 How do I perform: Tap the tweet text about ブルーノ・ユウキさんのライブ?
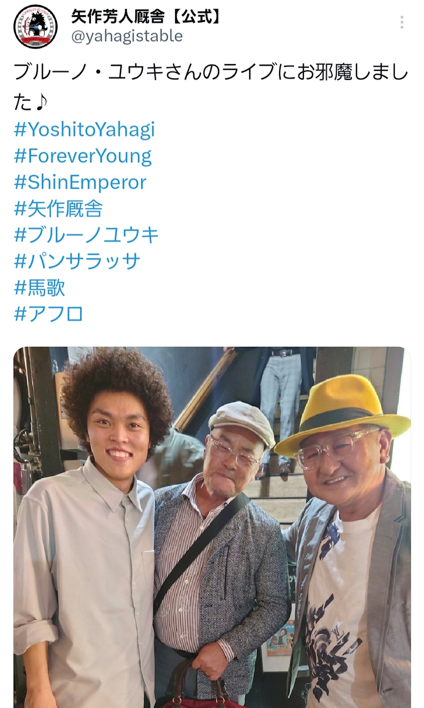coord(210,86)
